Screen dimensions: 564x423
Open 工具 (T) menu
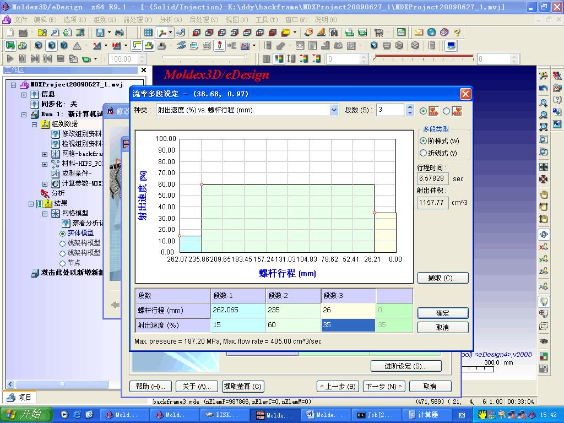(267, 19)
